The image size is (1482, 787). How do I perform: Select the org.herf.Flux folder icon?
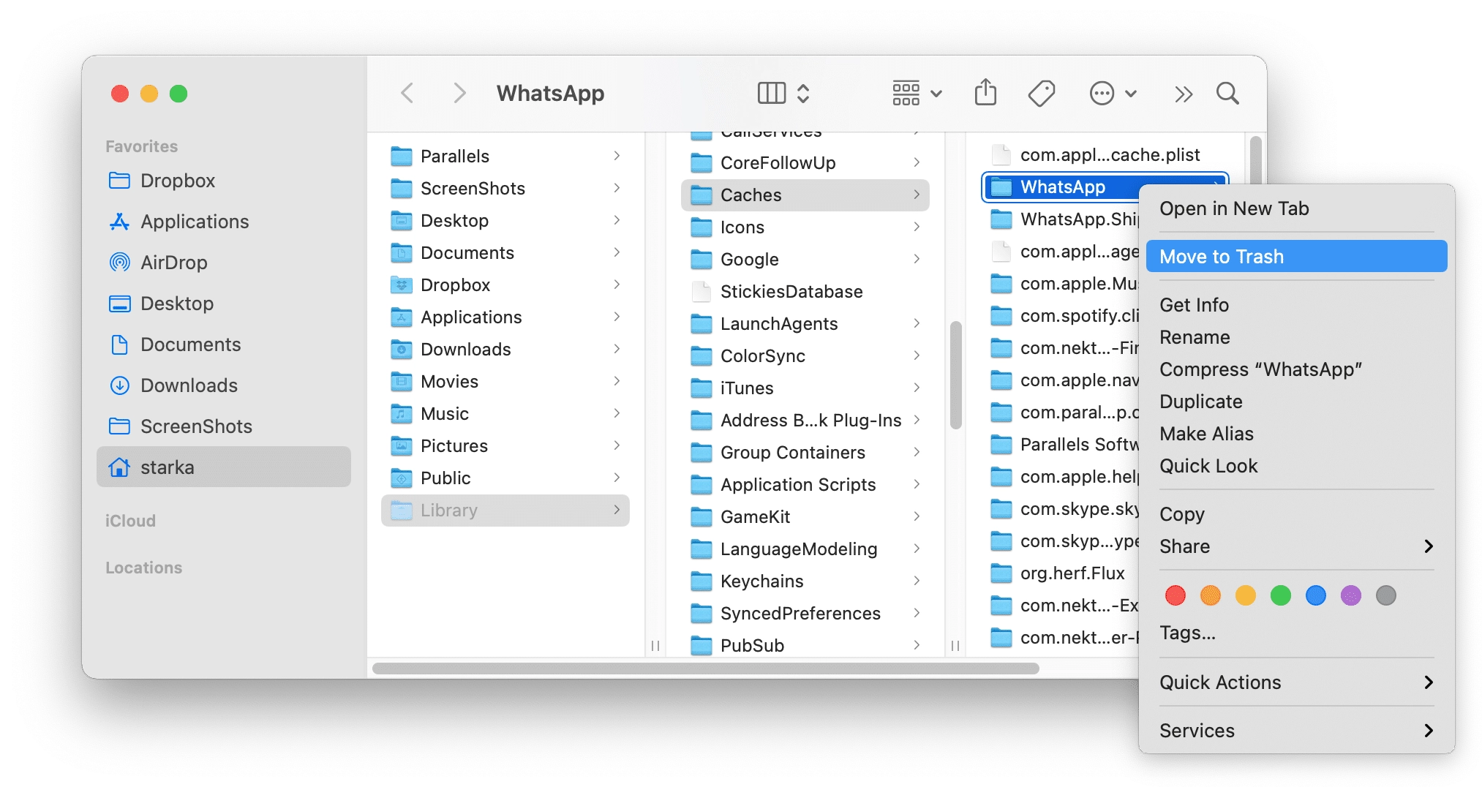click(1001, 573)
